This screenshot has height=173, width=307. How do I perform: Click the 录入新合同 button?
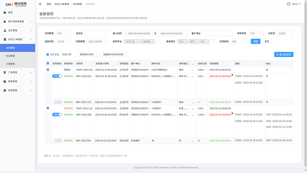(x=284, y=55)
